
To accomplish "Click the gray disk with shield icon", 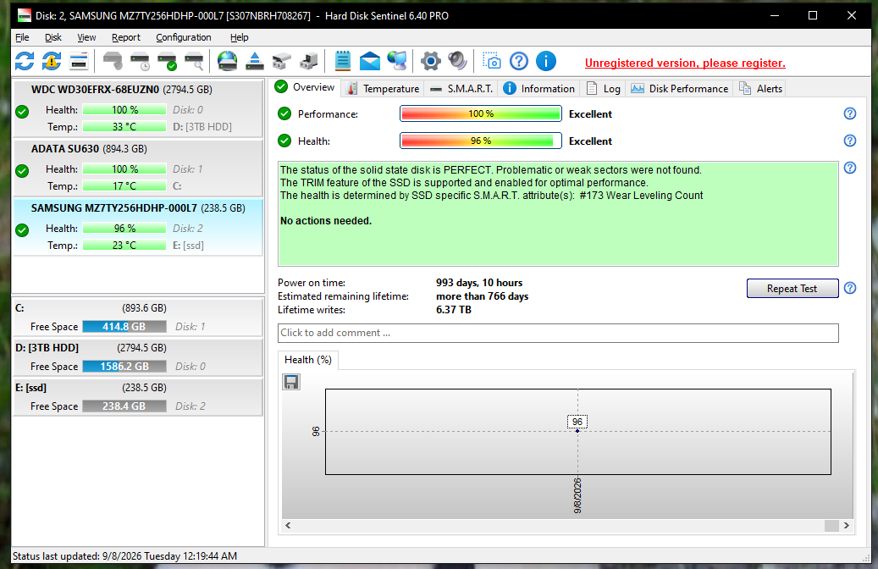I will pos(113,61).
